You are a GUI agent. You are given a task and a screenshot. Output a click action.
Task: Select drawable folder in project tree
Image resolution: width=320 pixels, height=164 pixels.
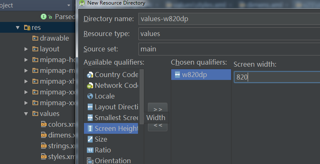coord(54,38)
